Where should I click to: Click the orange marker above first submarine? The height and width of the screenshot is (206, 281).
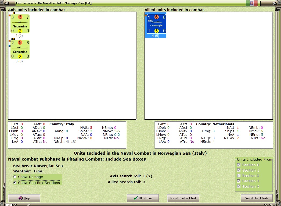[14, 13]
